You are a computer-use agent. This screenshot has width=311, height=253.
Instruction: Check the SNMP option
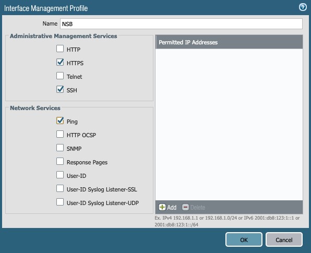click(x=60, y=148)
